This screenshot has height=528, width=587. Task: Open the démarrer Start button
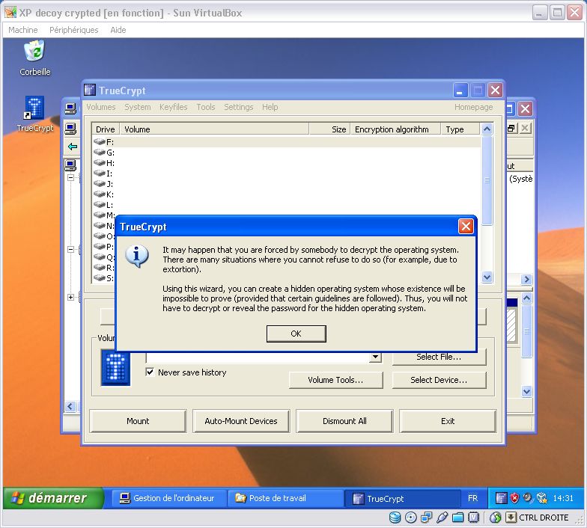coord(53,498)
